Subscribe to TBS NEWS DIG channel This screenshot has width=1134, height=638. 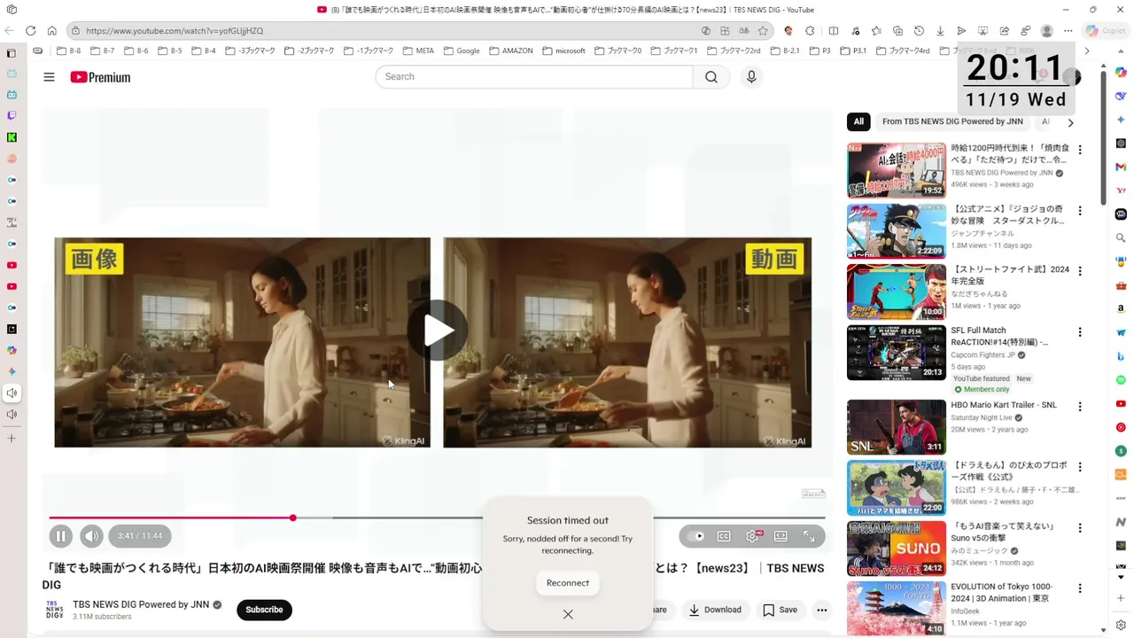pyautogui.click(x=264, y=610)
